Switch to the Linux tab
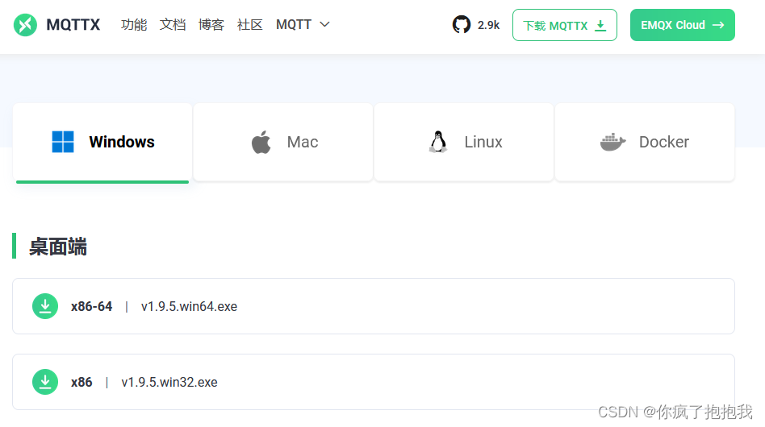765x427 pixels. click(464, 142)
